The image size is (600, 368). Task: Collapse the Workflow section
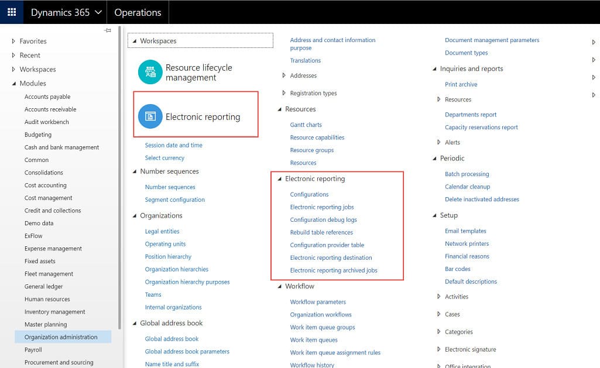coord(279,286)
